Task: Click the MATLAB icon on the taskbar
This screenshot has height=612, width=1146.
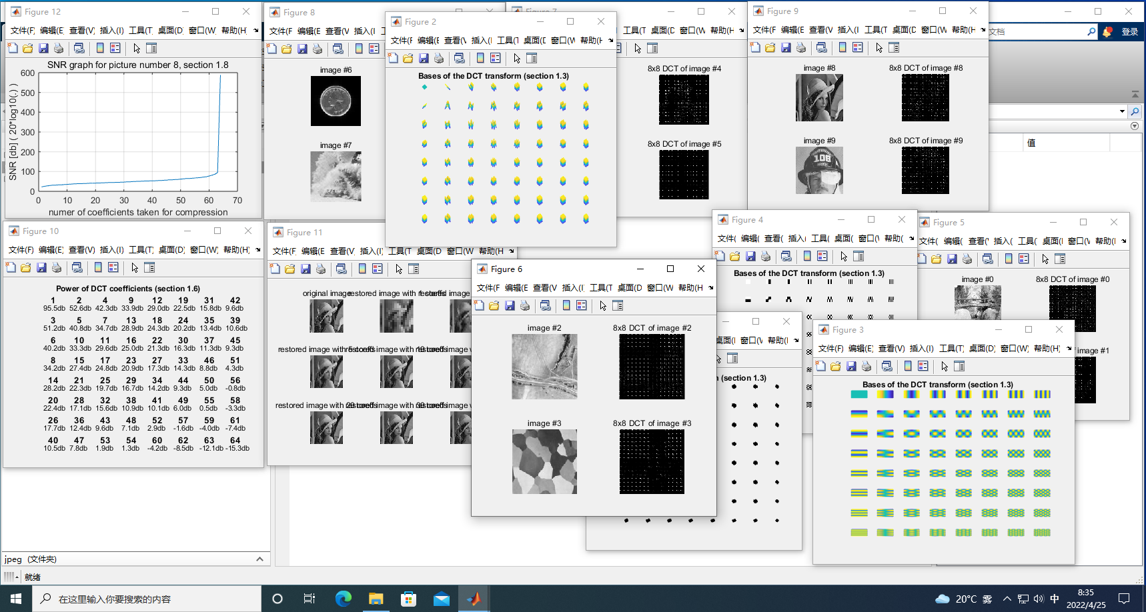Action: pyautogui.click(x=474, y=599)
